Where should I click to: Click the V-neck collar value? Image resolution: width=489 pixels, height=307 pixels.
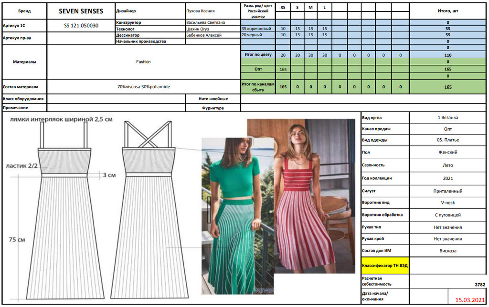coord(448,202)
